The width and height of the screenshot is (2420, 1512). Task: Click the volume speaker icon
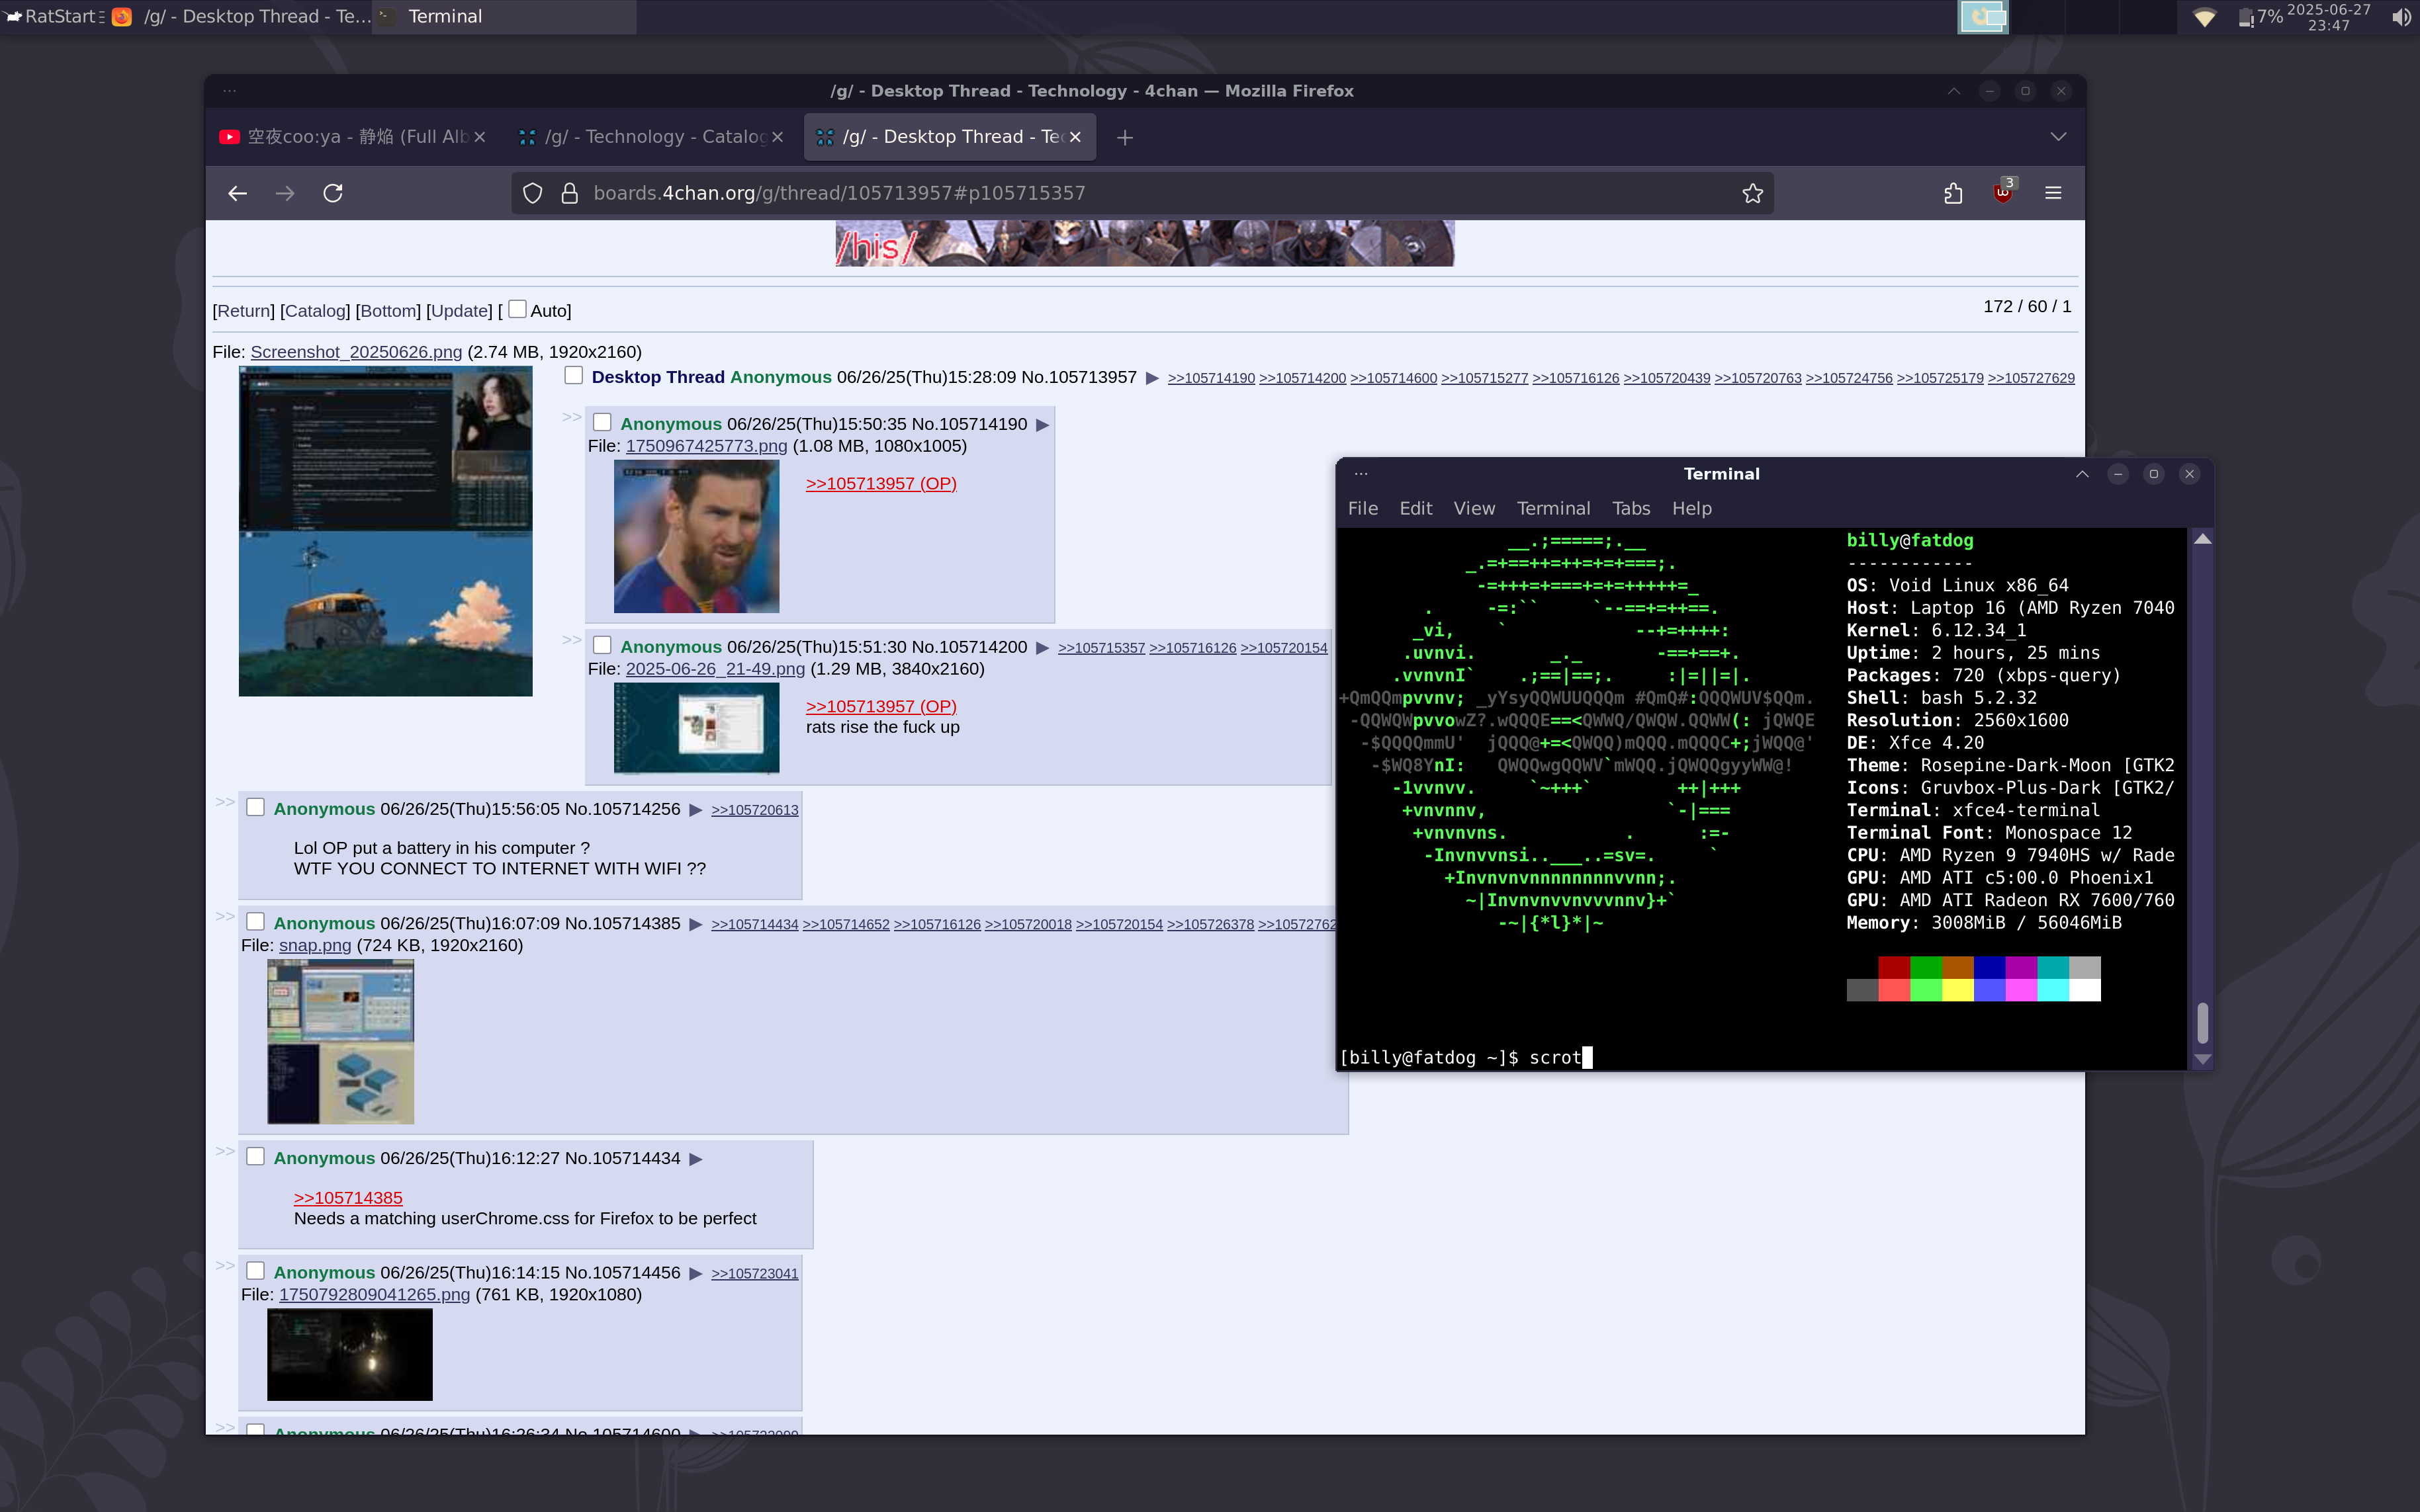(2402, 17)
